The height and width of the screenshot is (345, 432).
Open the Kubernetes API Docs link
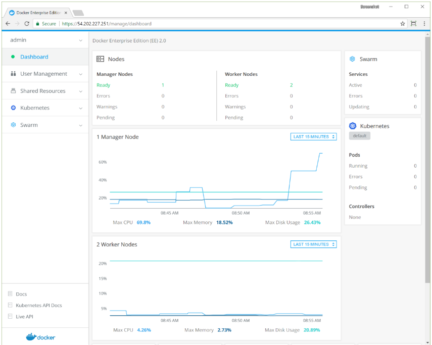(x=38, y=306)
